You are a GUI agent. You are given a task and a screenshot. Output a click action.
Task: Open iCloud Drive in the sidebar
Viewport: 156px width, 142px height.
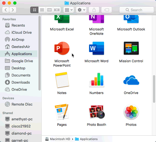(x=19, y=32)
